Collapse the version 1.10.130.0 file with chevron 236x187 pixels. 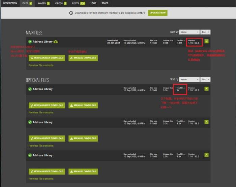click(x=206, y=155)
